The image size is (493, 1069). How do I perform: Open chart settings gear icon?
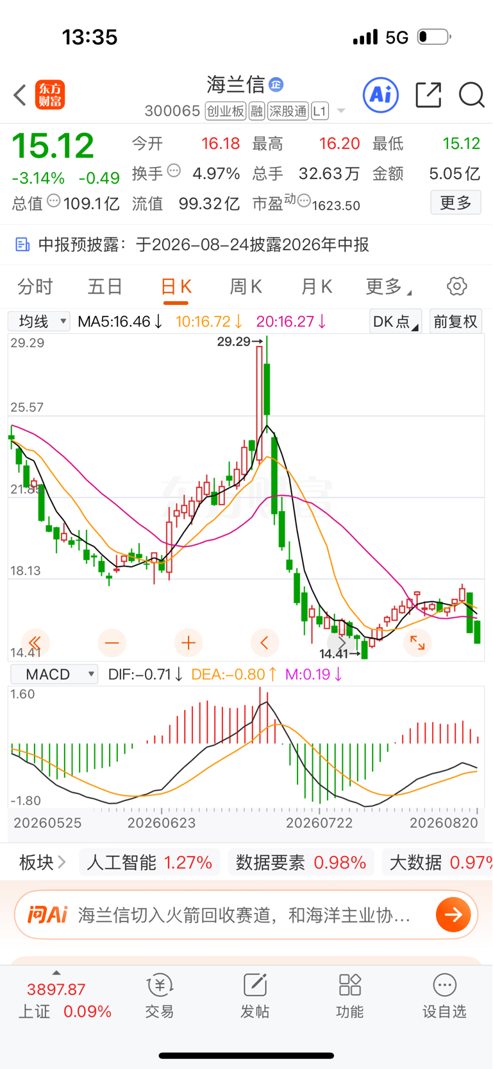pyautogui.click(x=457, y=286)
